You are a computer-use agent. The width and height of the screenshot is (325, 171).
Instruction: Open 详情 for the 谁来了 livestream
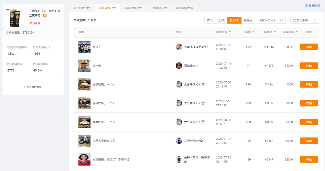(x=309, y=47)
